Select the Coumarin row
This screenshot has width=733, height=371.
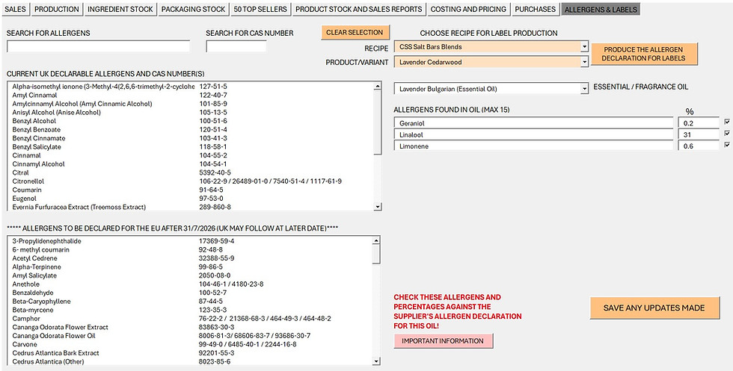[x=190, y=190]
